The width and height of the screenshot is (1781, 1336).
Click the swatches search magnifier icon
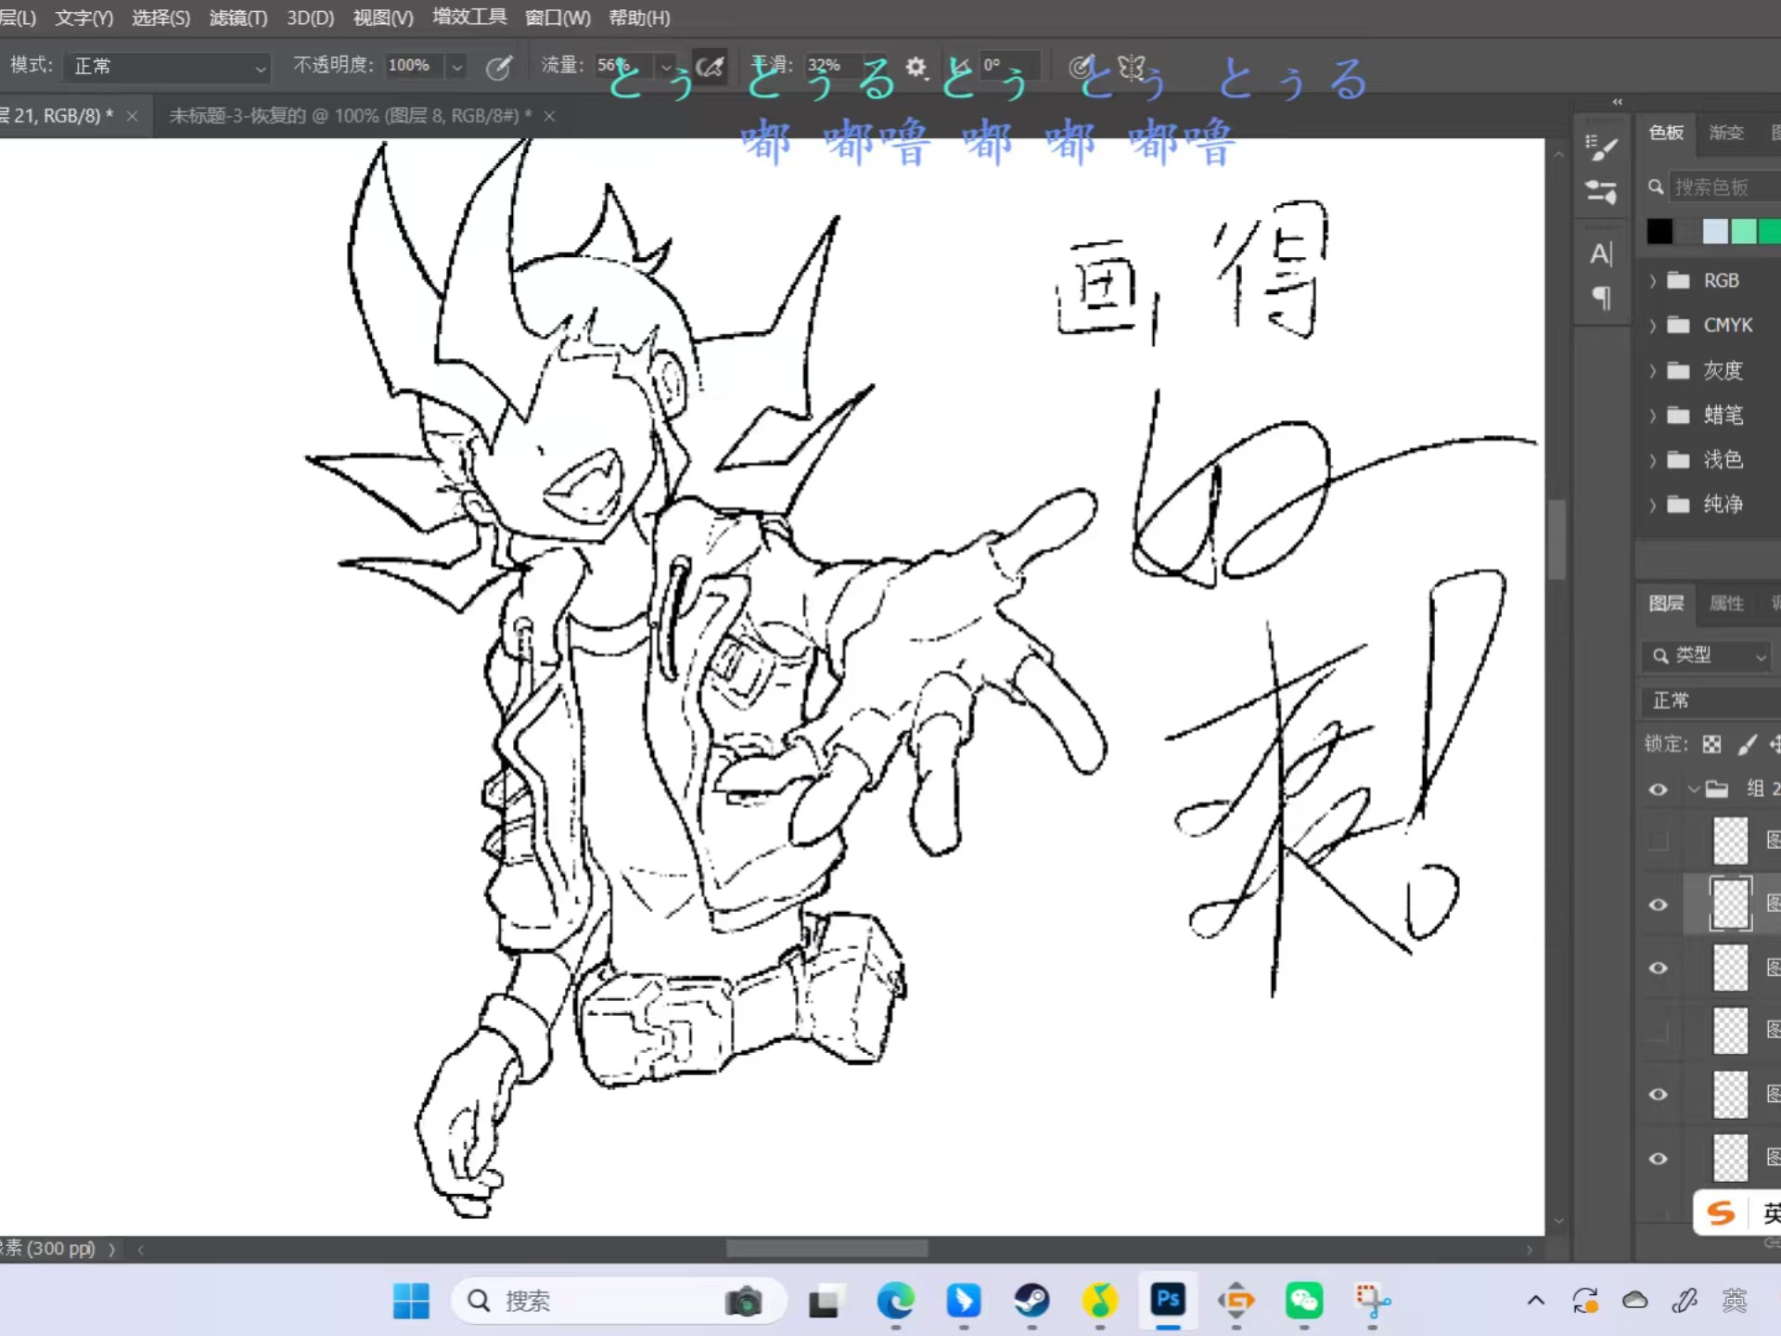click(1655, 187)
